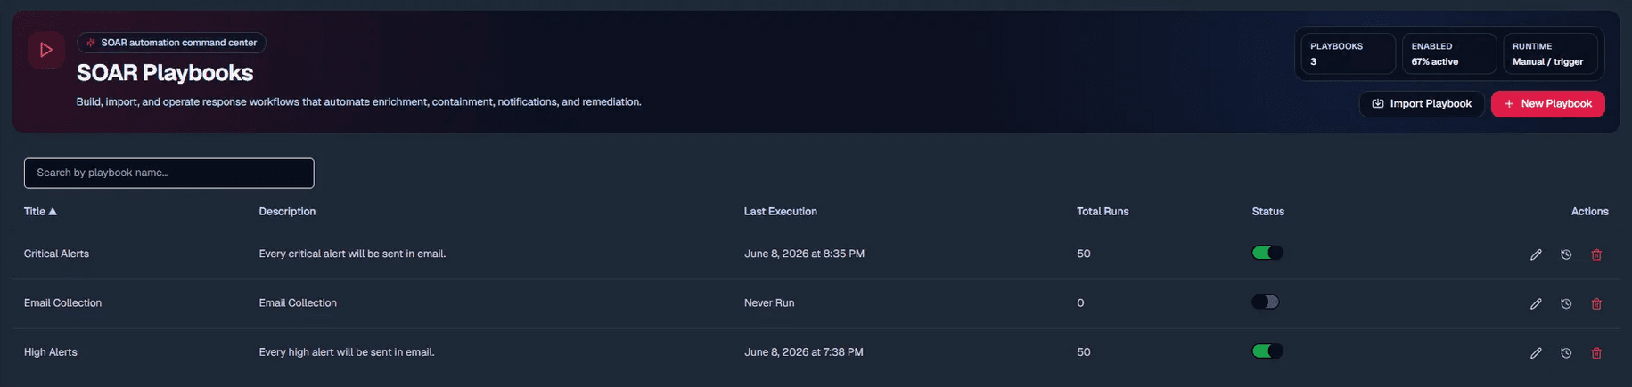
Task: Delete the Email Collection playbook
Action: [1596, 303]
